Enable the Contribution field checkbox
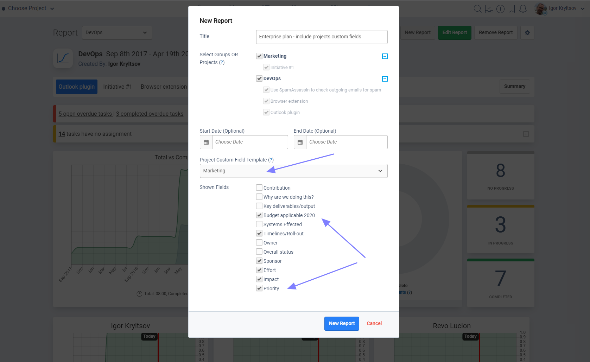The height and width of the screenshot is (362, 590). [x=259, y=188]
